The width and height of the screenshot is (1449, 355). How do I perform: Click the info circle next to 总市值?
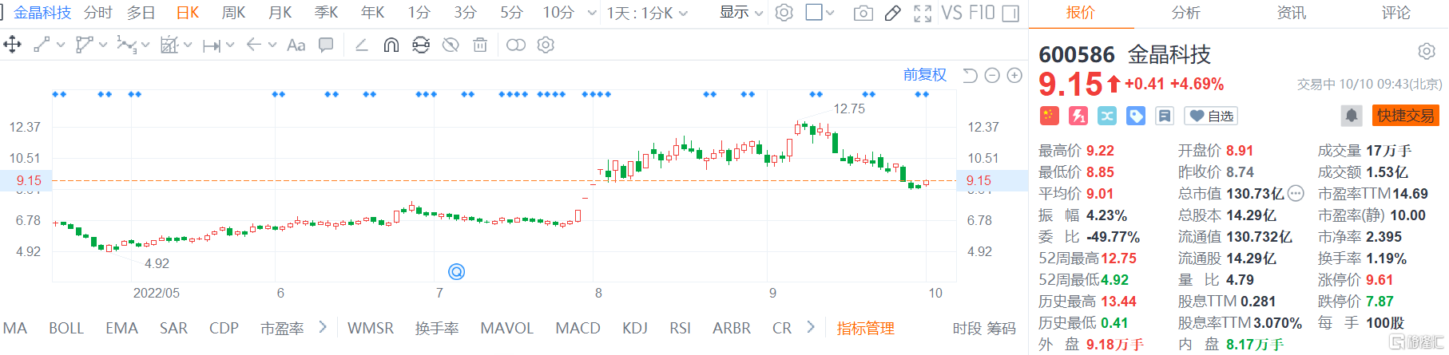1296,193
